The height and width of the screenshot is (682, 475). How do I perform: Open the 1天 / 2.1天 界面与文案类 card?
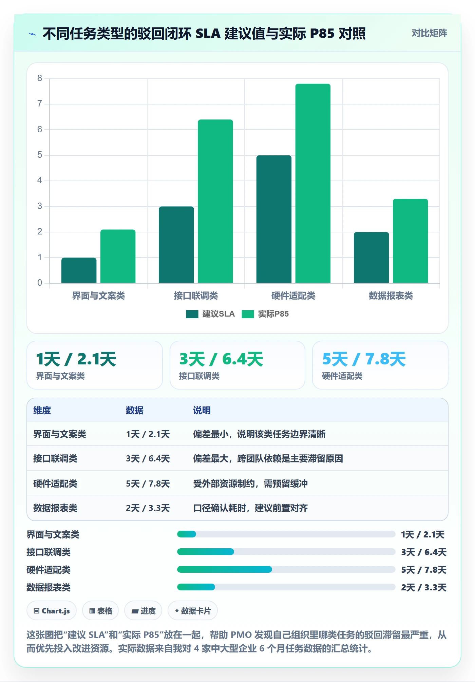click(x=95, y=365)
